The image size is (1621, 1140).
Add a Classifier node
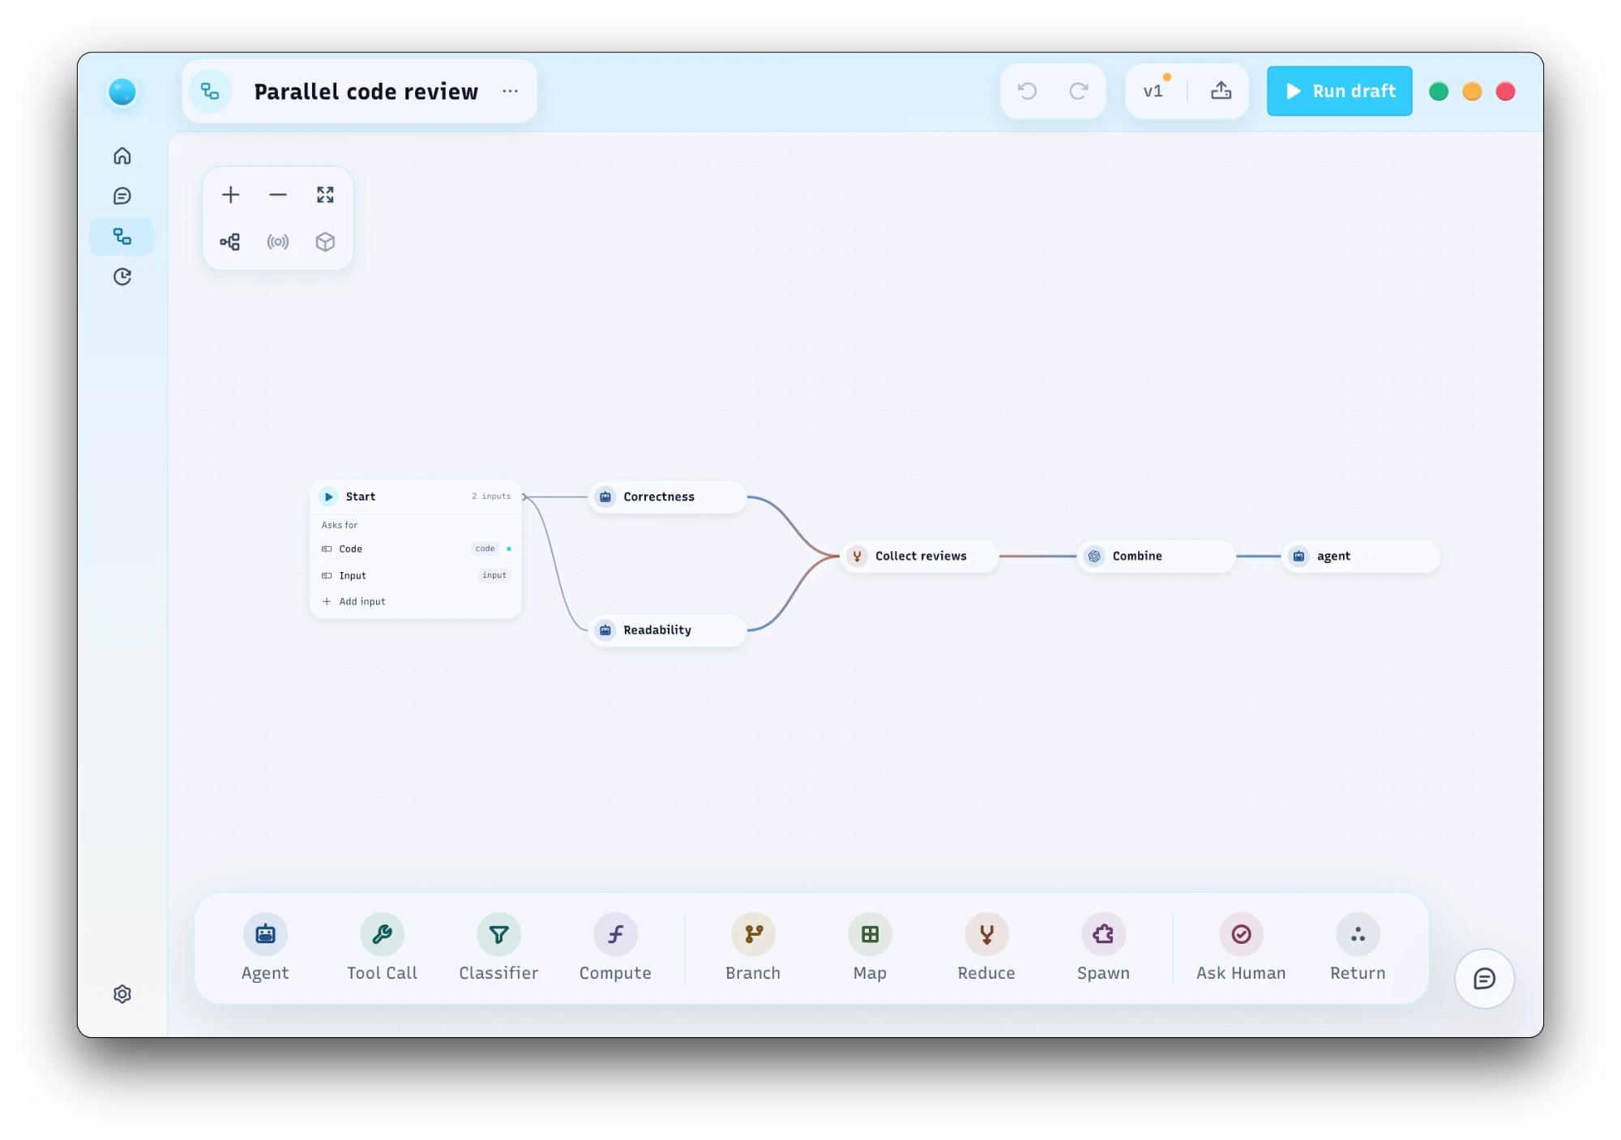pyautogui.click(x=498, y=948)
